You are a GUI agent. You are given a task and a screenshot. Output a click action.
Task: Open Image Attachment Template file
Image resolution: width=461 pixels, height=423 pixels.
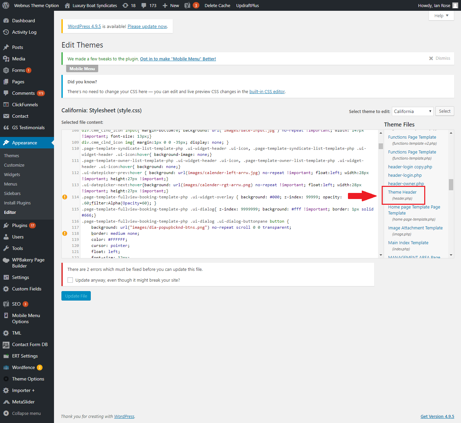coord(415,231)
